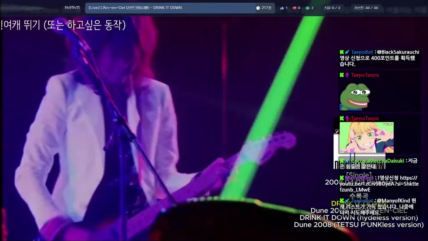Click the green eye viewers icon
Image resolution: width=428 pixels, height=241 pixels.
click(x=307, y=8)
